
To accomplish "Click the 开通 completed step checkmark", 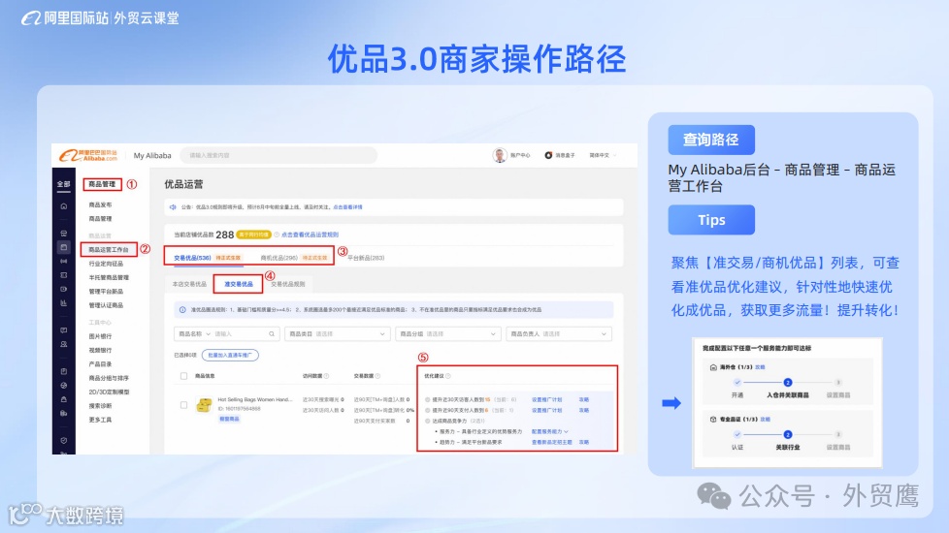I will [x=737, y=382].
